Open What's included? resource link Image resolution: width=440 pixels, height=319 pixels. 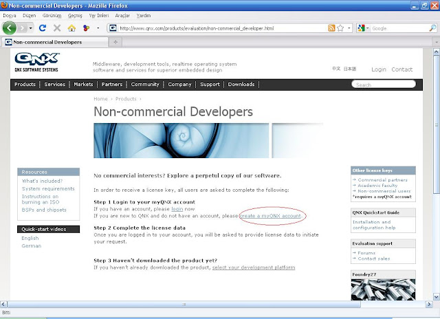(x=42, y=181)
